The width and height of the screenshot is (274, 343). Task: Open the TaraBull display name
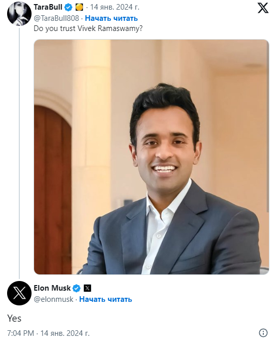click(48, 7)
